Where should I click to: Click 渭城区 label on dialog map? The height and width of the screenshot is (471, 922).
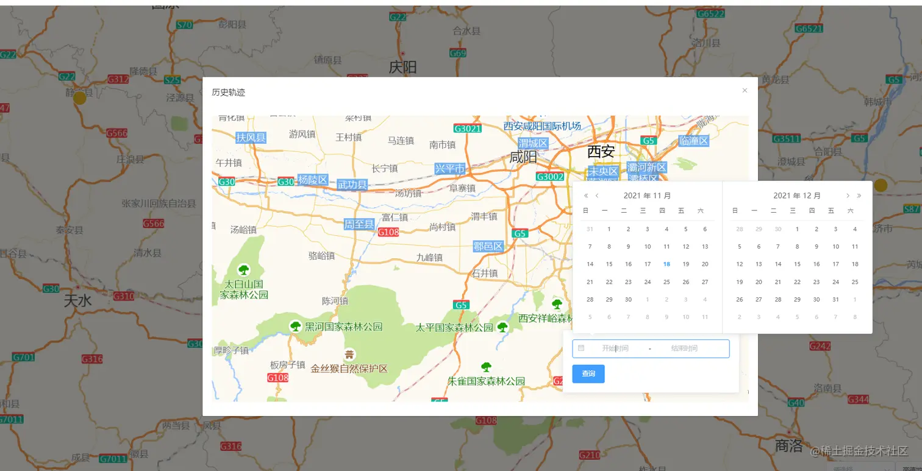click(534, 143)
